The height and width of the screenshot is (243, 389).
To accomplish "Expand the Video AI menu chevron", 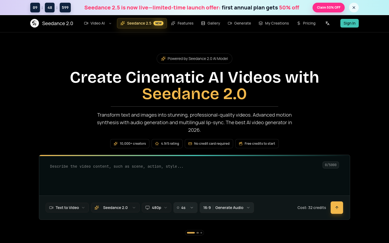I will pos(110,23).
